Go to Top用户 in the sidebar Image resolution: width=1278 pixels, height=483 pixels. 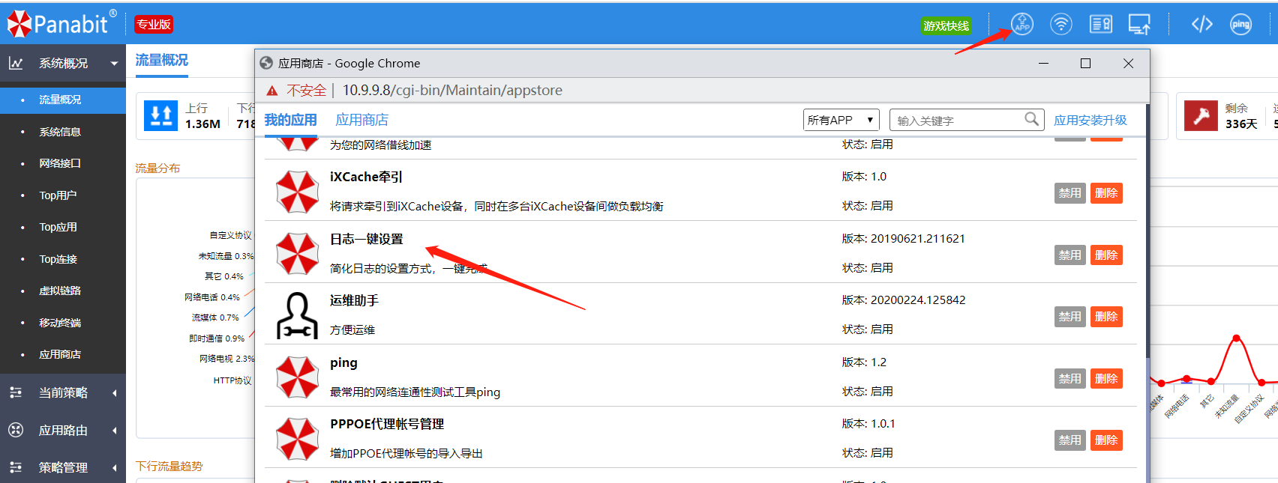click(58, 195)
